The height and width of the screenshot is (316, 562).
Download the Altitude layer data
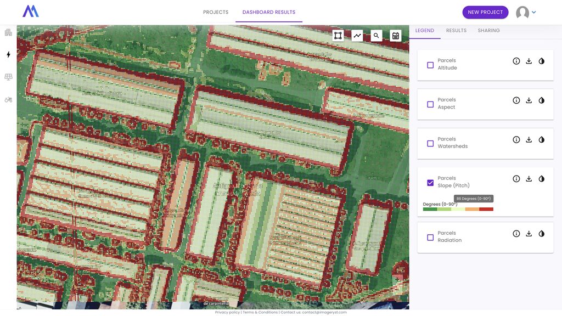point(529,61)
